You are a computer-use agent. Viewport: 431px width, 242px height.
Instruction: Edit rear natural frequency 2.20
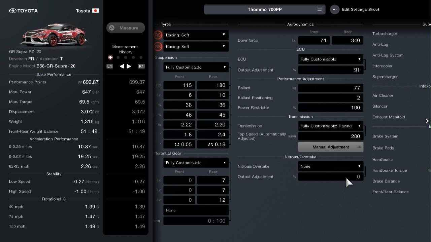point(213,125)
